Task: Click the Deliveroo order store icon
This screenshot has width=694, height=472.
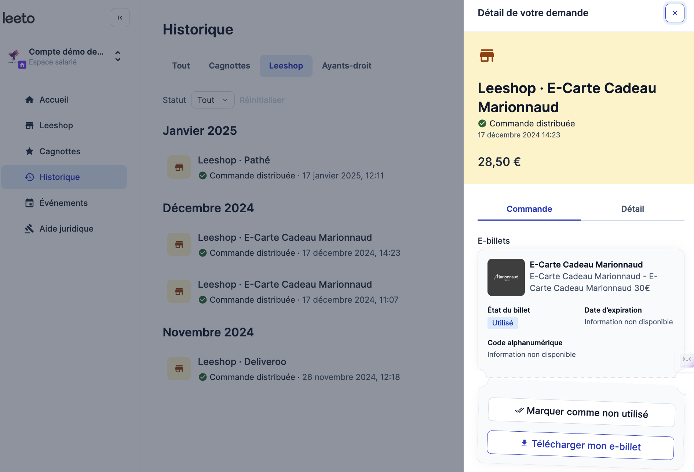Action: click(179, 369)
